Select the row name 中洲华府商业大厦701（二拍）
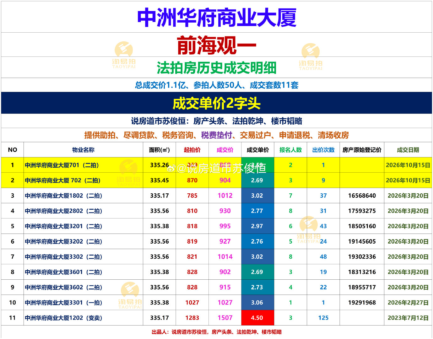 pos(62,165)
